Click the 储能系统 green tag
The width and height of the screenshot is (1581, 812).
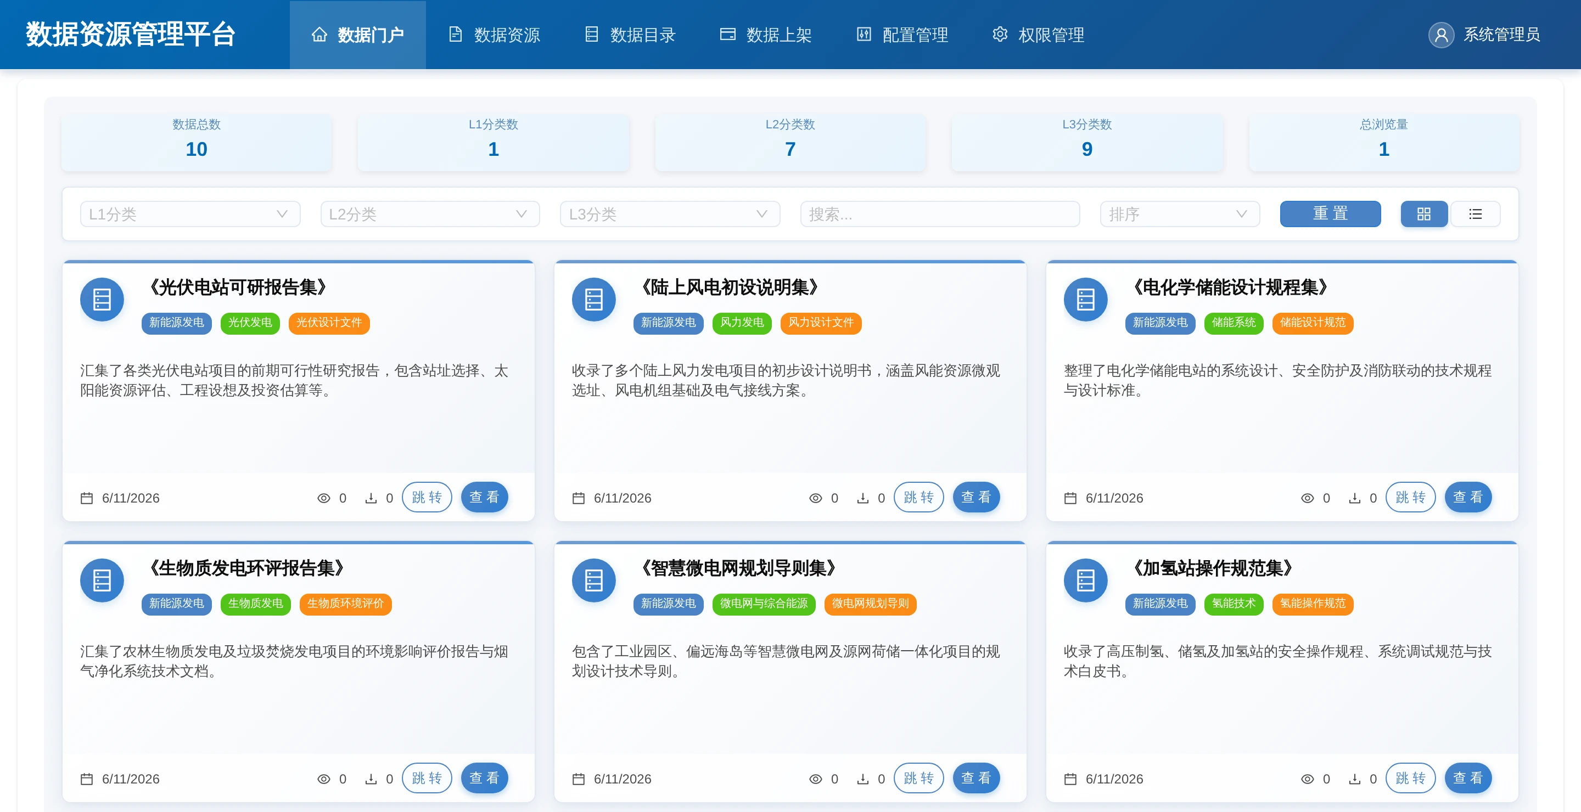coord(1234,323)
